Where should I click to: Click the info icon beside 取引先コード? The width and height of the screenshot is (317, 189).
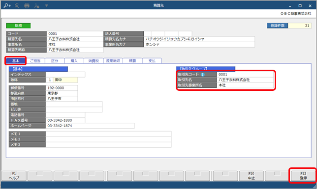coord(203,75)
